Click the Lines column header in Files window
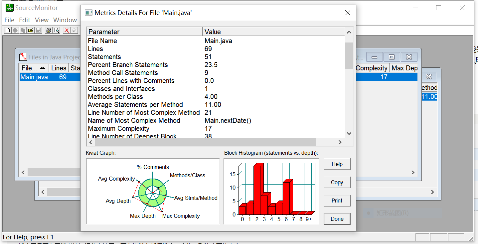Viewport: 478px width, 244px height. click(59, 68)
